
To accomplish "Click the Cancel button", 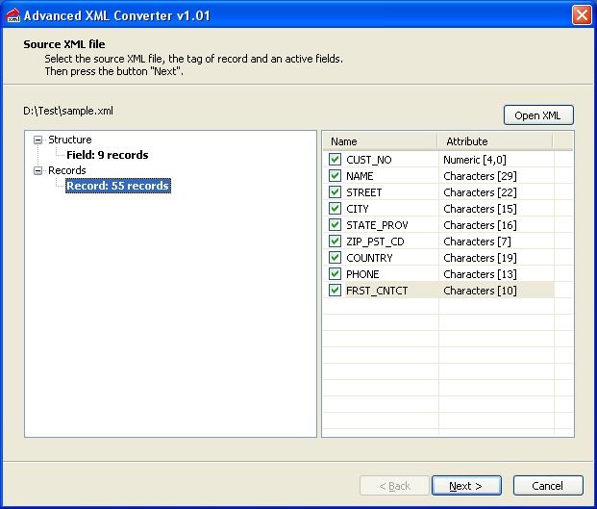I will pyautogui.click(x=548, y=486).
